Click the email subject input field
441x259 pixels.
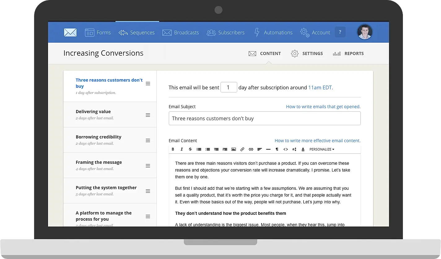click(x=264, y=118)
